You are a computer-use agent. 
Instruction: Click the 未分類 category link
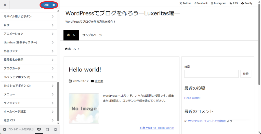click(x=99, y=81)
